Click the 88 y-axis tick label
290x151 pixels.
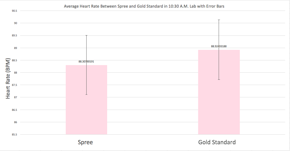[x=15, y=73]
